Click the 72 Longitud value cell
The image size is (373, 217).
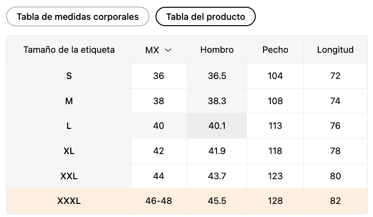tap(335, 76)
